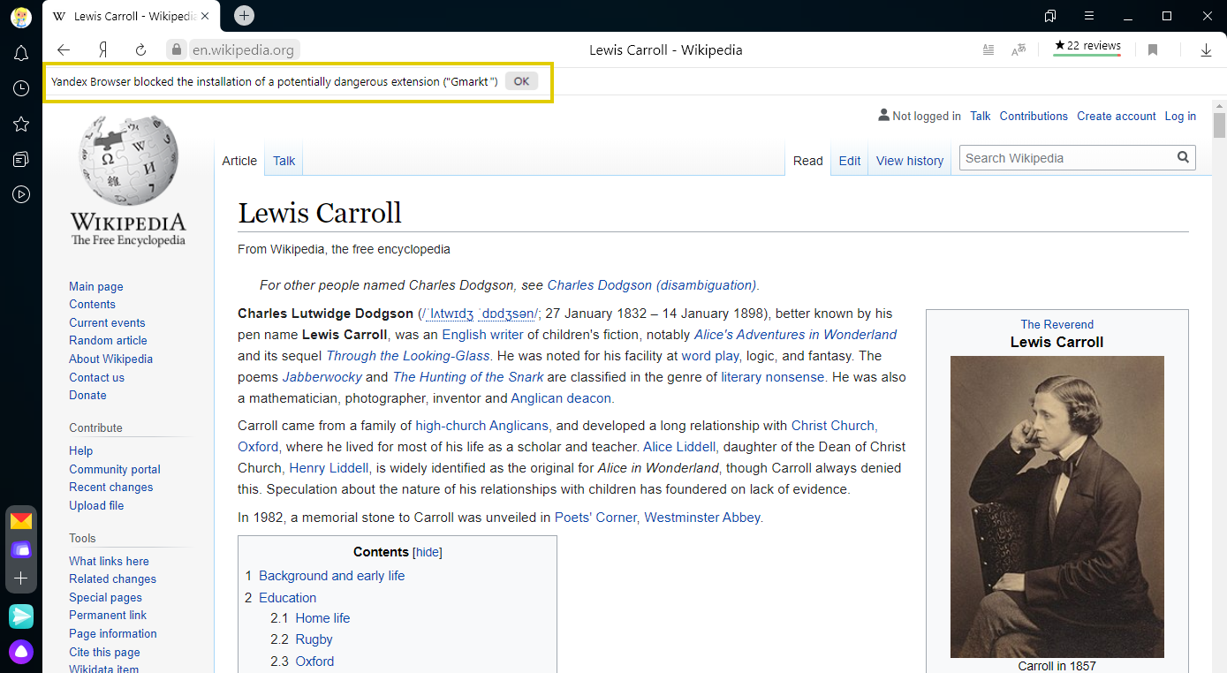Open the favorites star in sidebar
This screenshot has width=1227, height=673.
point(21,125)
